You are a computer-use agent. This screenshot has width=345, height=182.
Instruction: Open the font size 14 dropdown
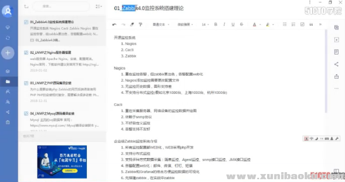point(205,24)
